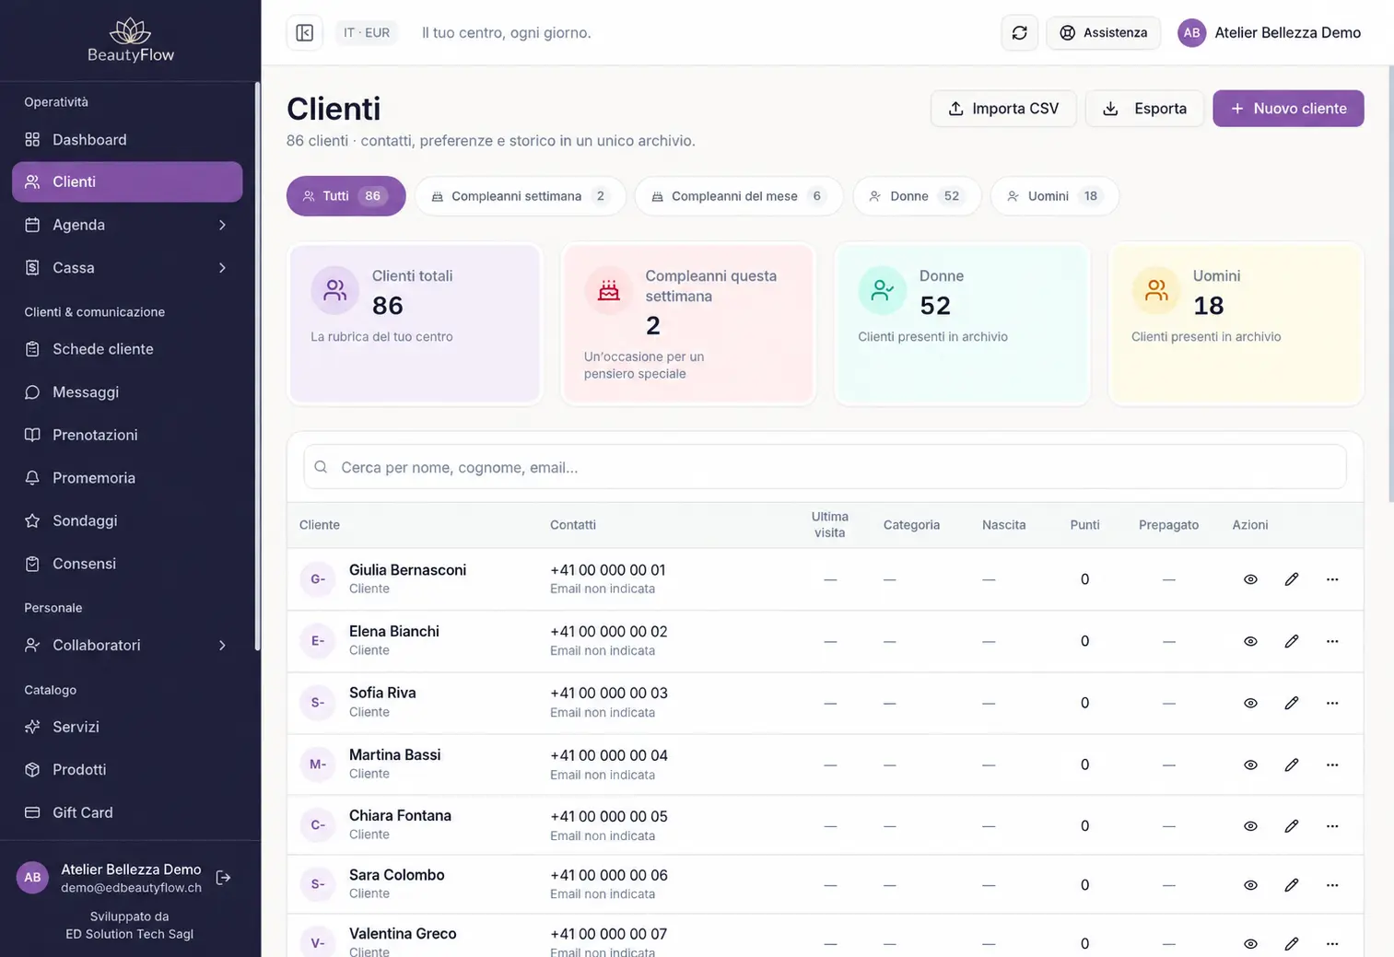Image resolution: width=1394 pixels, height=957 pixels.
Task: Click the Gift Card icon in sidebar
Action: tap(32, 812)
